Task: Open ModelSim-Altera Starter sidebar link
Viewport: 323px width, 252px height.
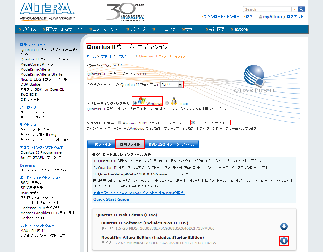Action: point(42,74)
